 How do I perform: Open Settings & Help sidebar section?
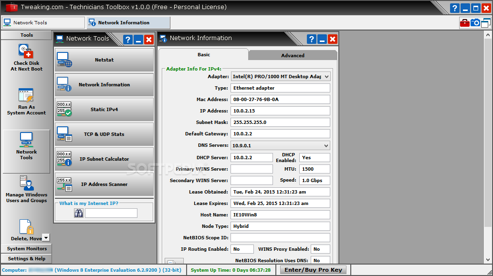pyautogui.click(x=26, y=258)
